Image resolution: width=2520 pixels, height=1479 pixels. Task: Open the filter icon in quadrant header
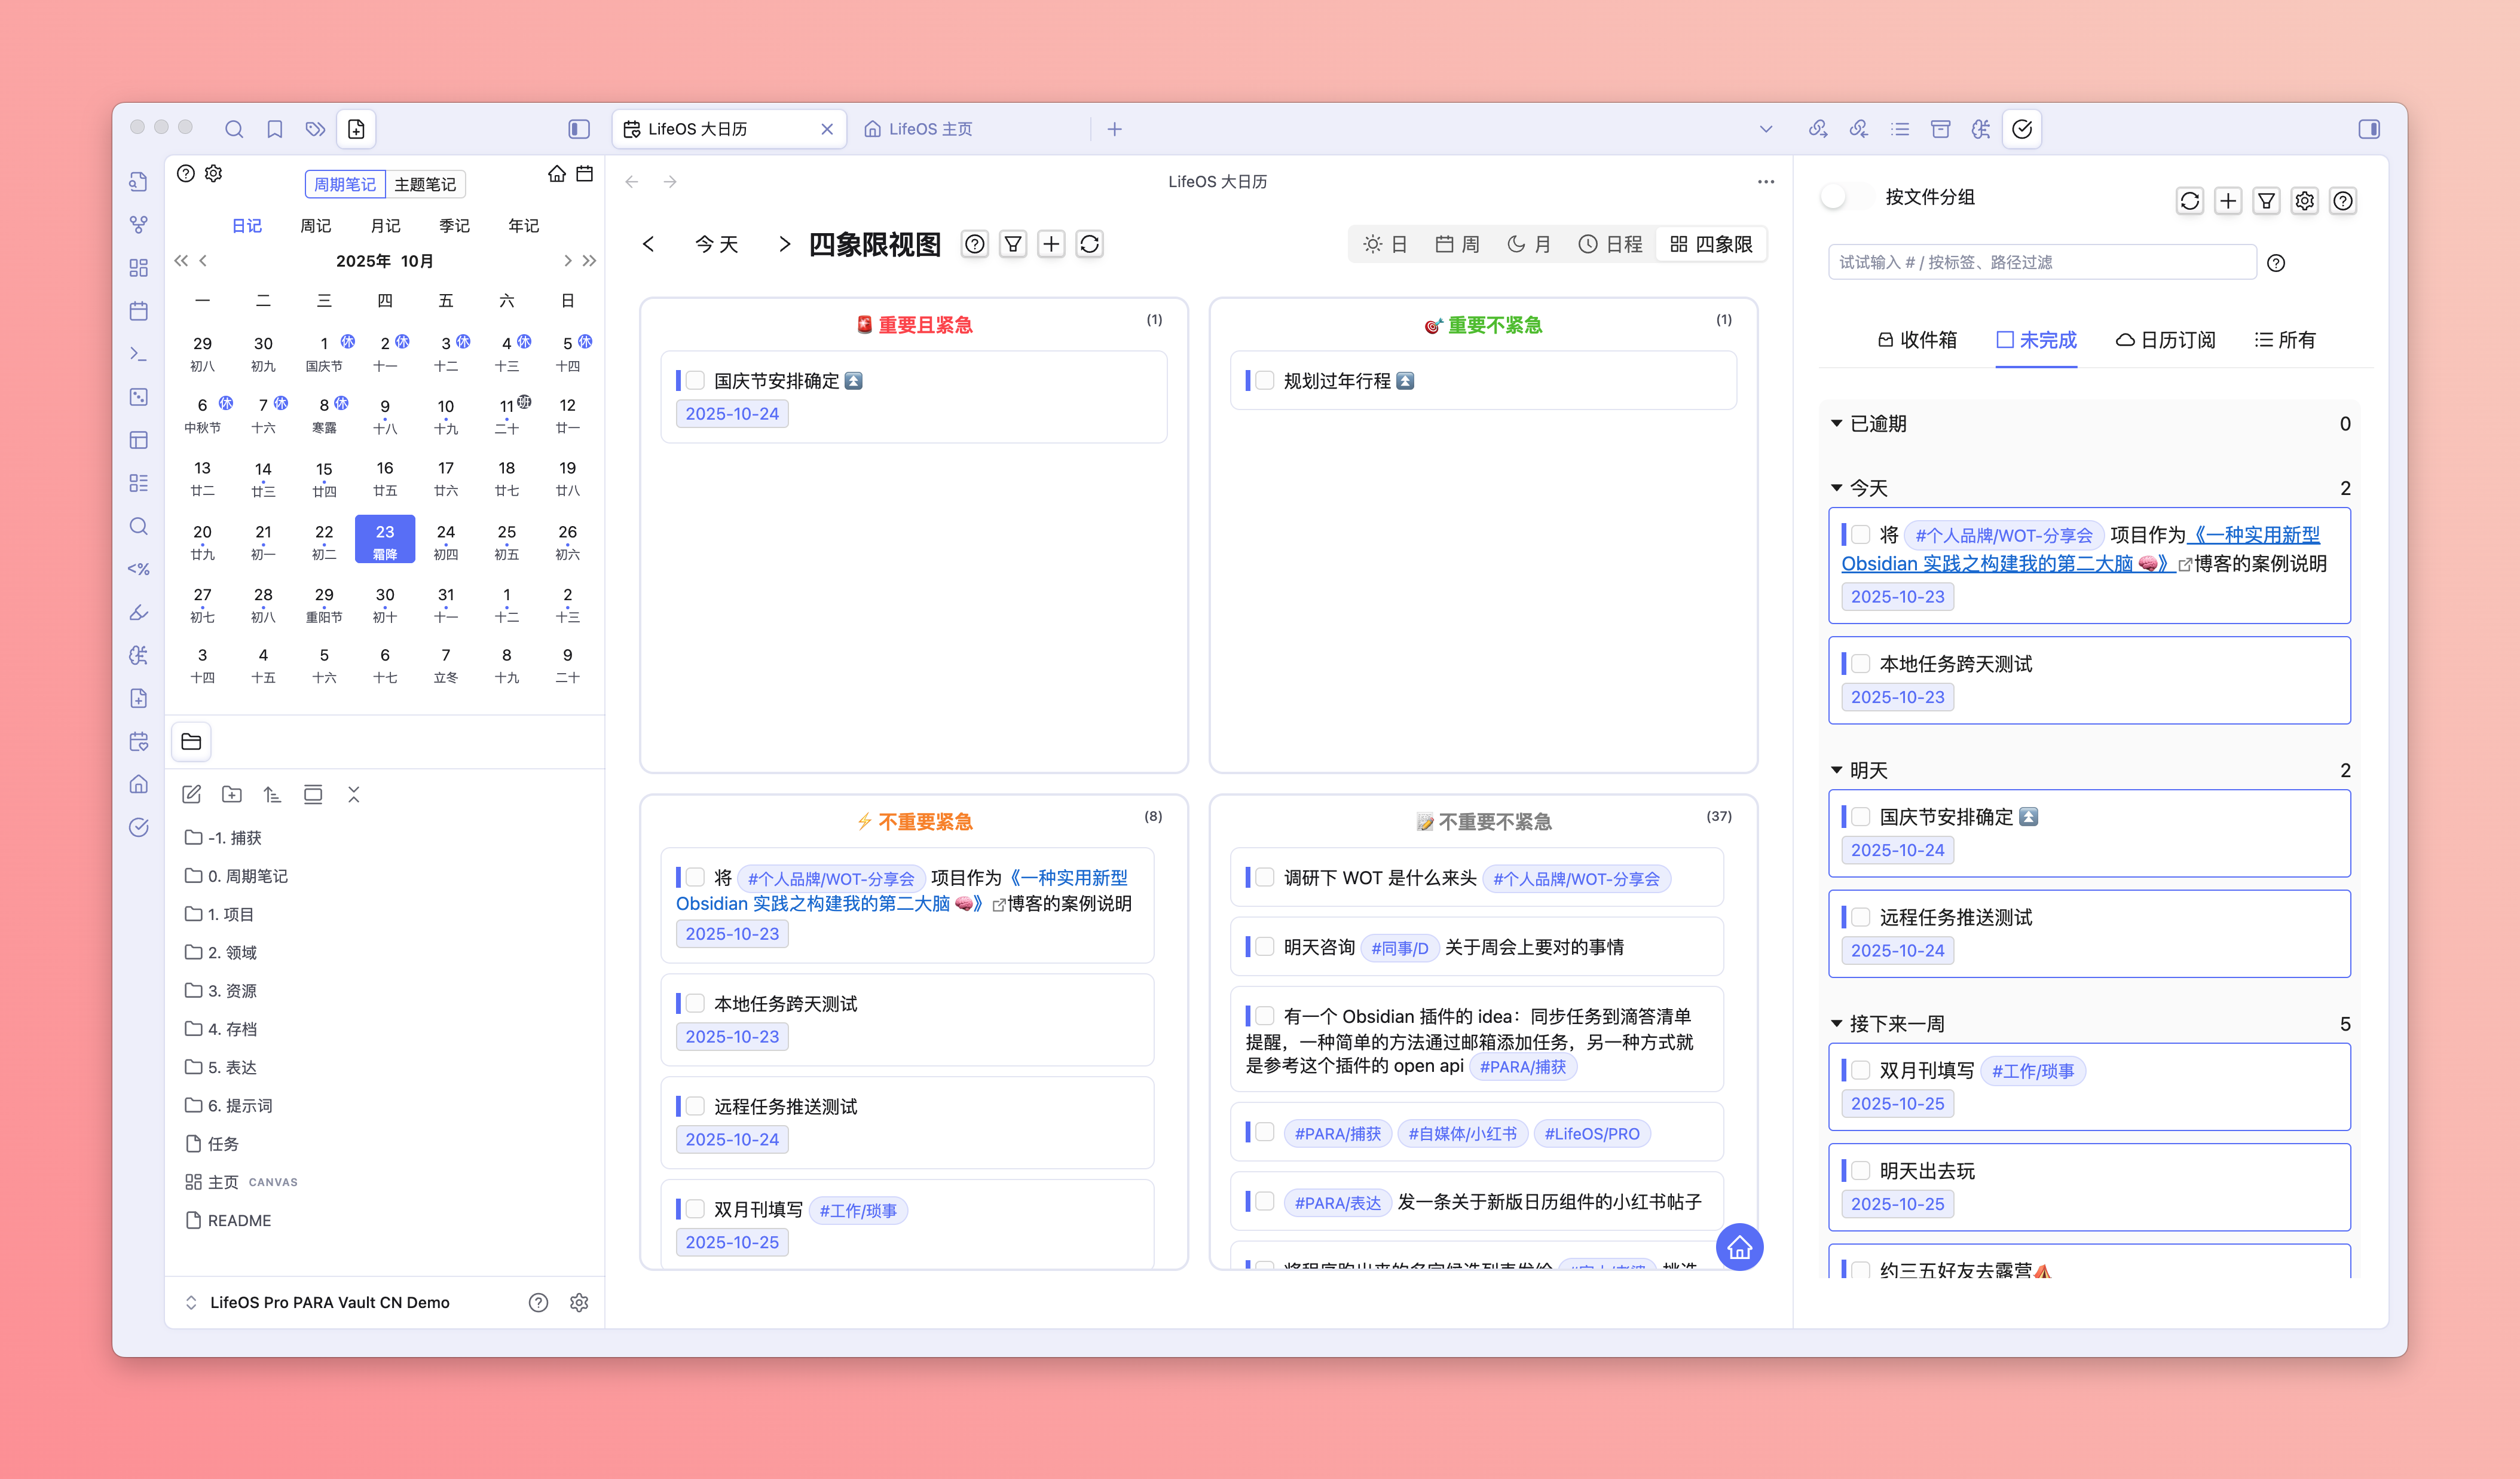[x=1012, y=244]
